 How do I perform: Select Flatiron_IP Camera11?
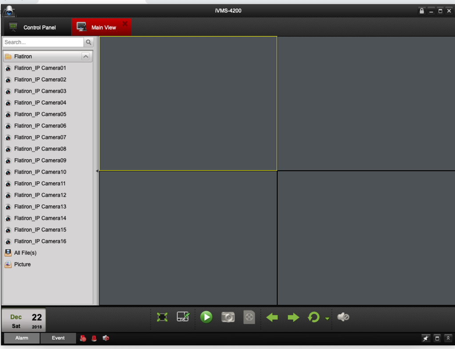[x=48, y=184]
